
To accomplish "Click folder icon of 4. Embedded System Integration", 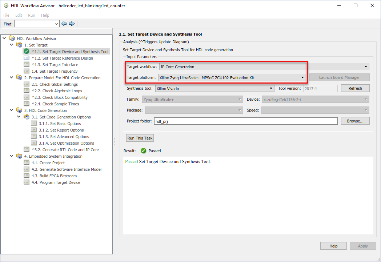I will [19, 156].
